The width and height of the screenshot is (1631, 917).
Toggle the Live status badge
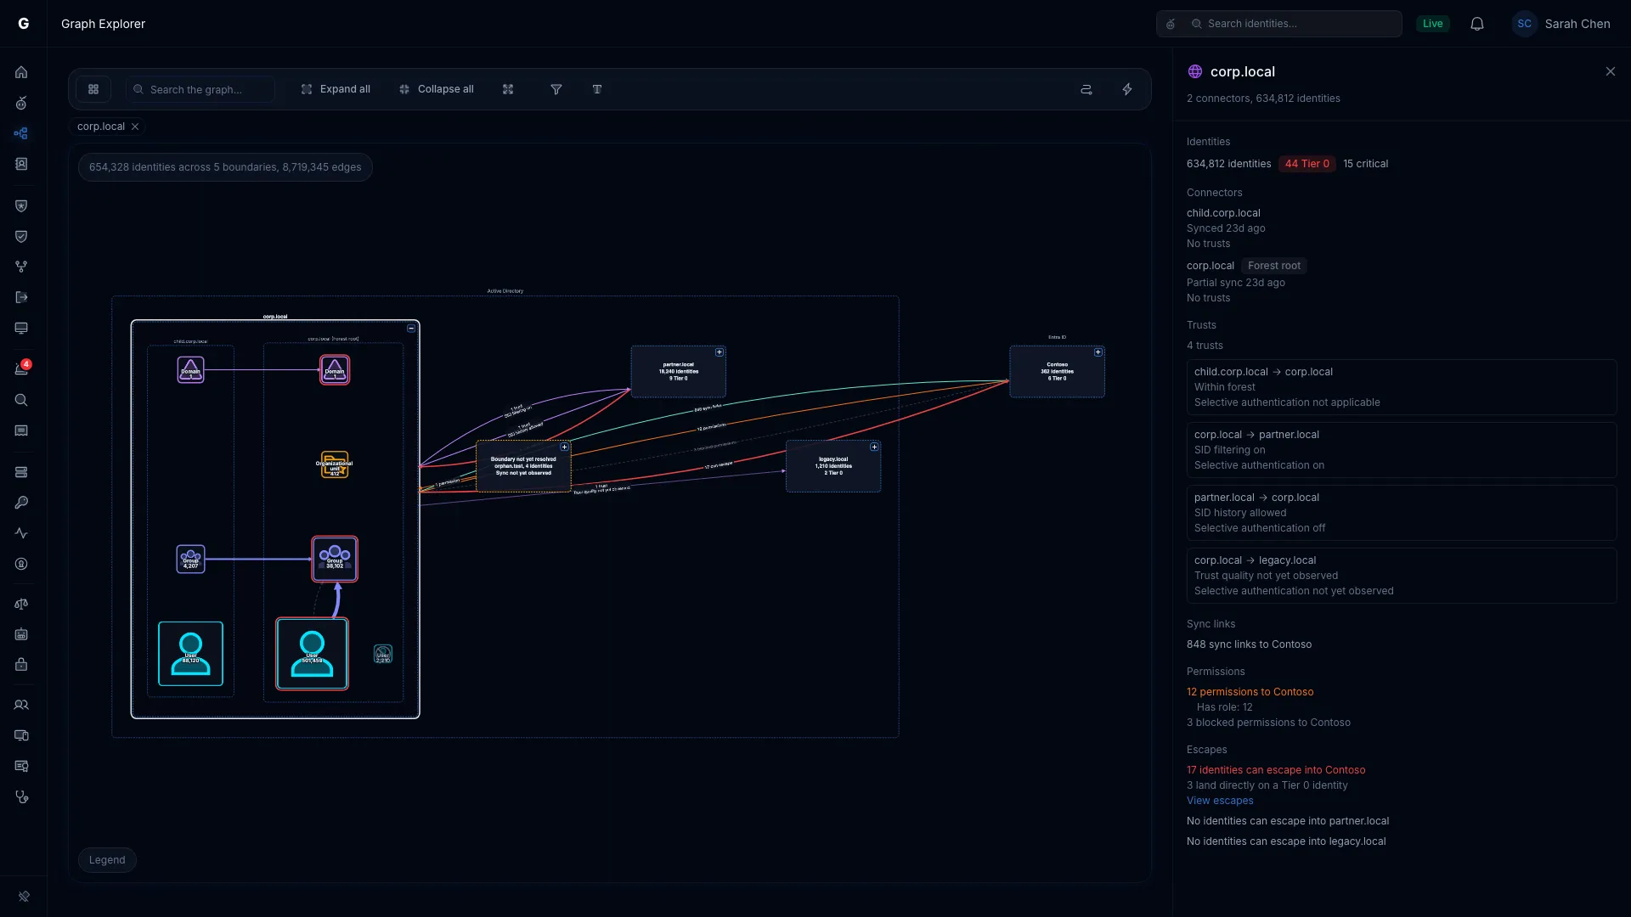coord(1433,24)
